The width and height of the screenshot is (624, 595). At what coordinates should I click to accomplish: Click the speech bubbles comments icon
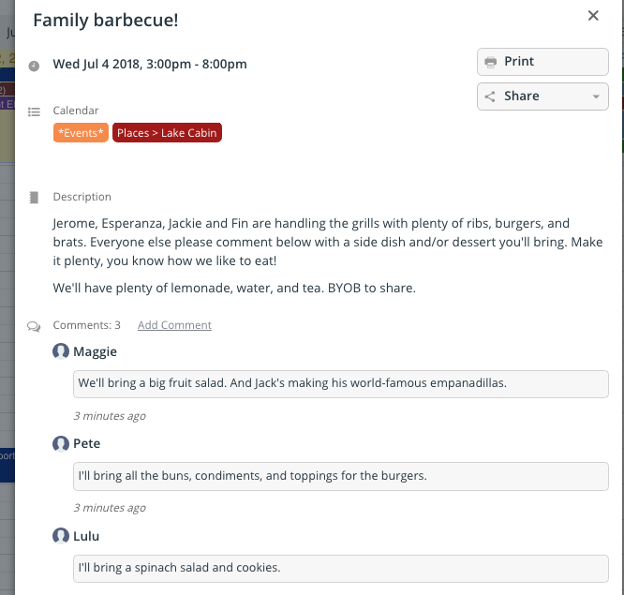click(34, 327)
